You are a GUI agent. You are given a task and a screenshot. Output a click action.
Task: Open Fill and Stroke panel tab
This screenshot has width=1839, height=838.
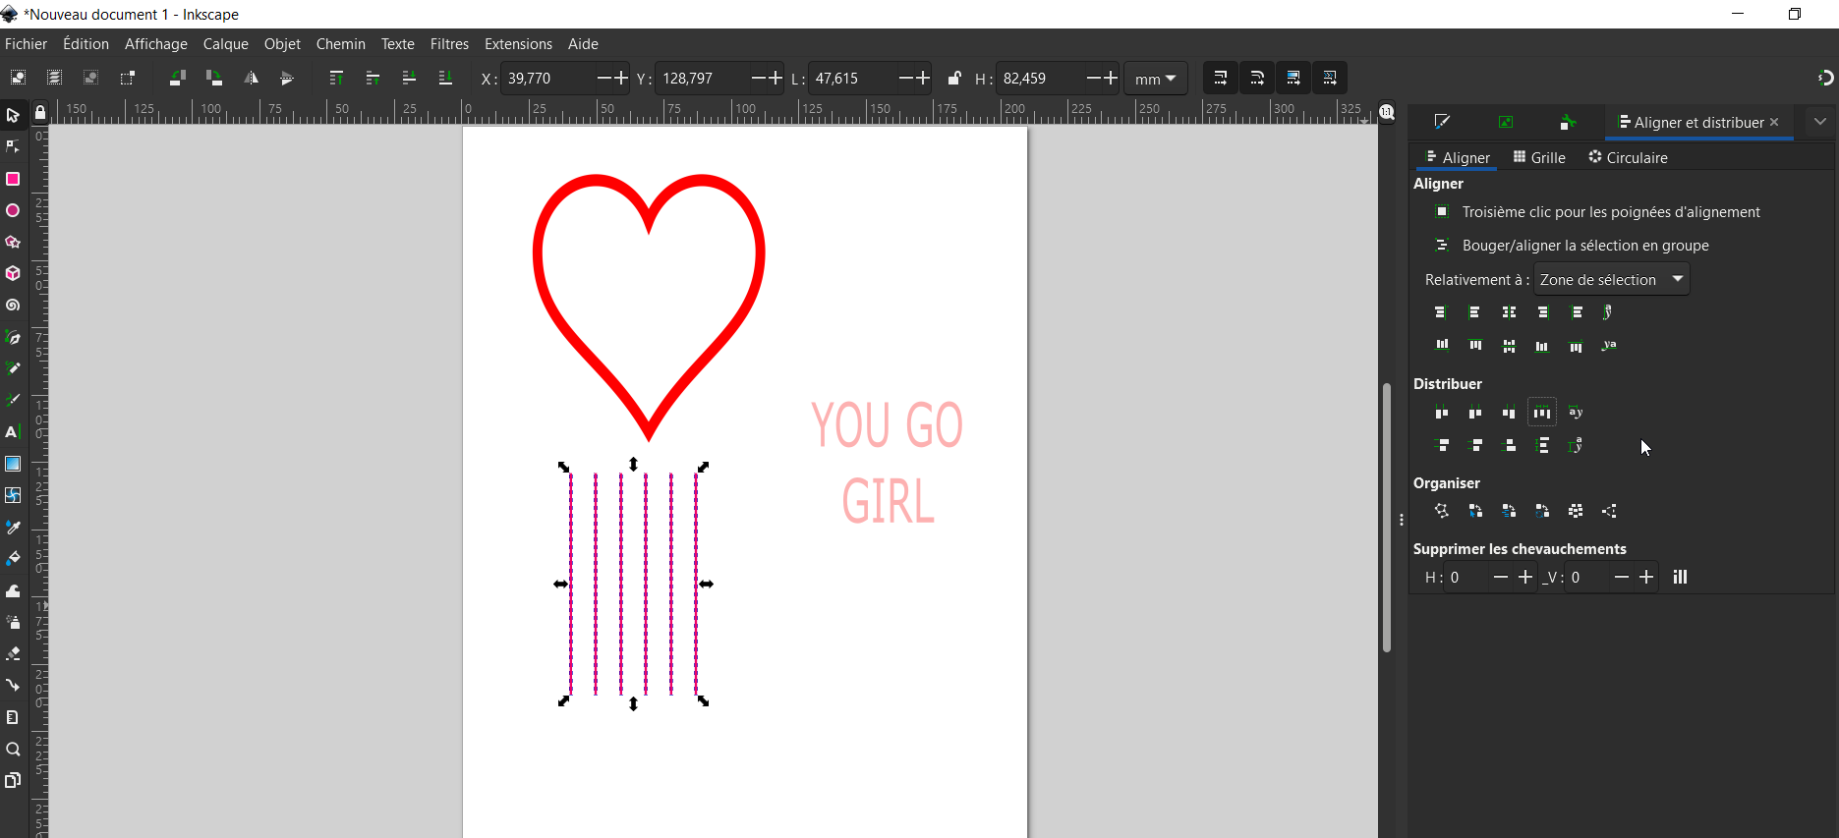pos(1442,122)
